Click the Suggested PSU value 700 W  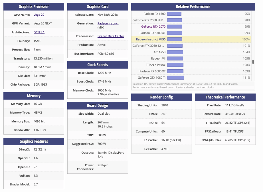102,144
